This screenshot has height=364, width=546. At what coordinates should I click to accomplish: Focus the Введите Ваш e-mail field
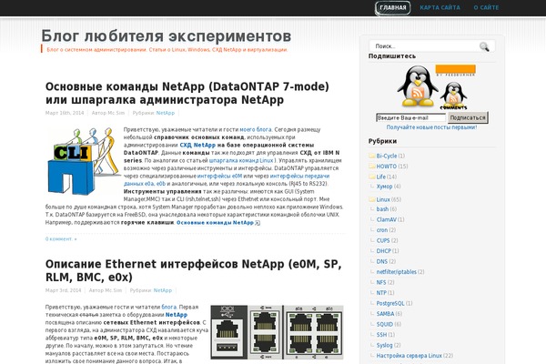coord(411,117)
